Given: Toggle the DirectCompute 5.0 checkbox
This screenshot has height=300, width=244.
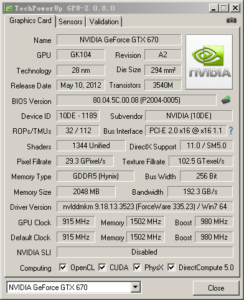Looking at the screenshot, I should (x=171, y=267).
